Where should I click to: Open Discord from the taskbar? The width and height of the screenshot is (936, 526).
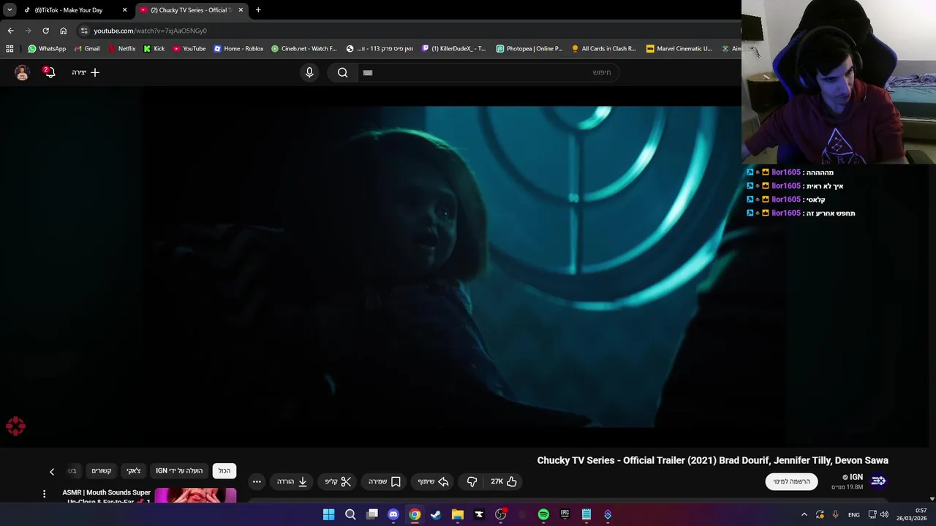393,514
